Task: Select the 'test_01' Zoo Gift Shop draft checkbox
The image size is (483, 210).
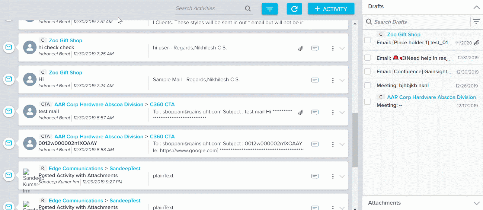Action: coord(367,40)
